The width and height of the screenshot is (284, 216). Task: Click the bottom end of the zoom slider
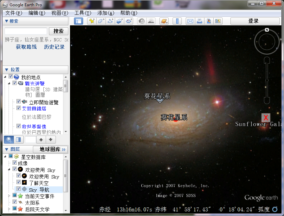[267, 100]
